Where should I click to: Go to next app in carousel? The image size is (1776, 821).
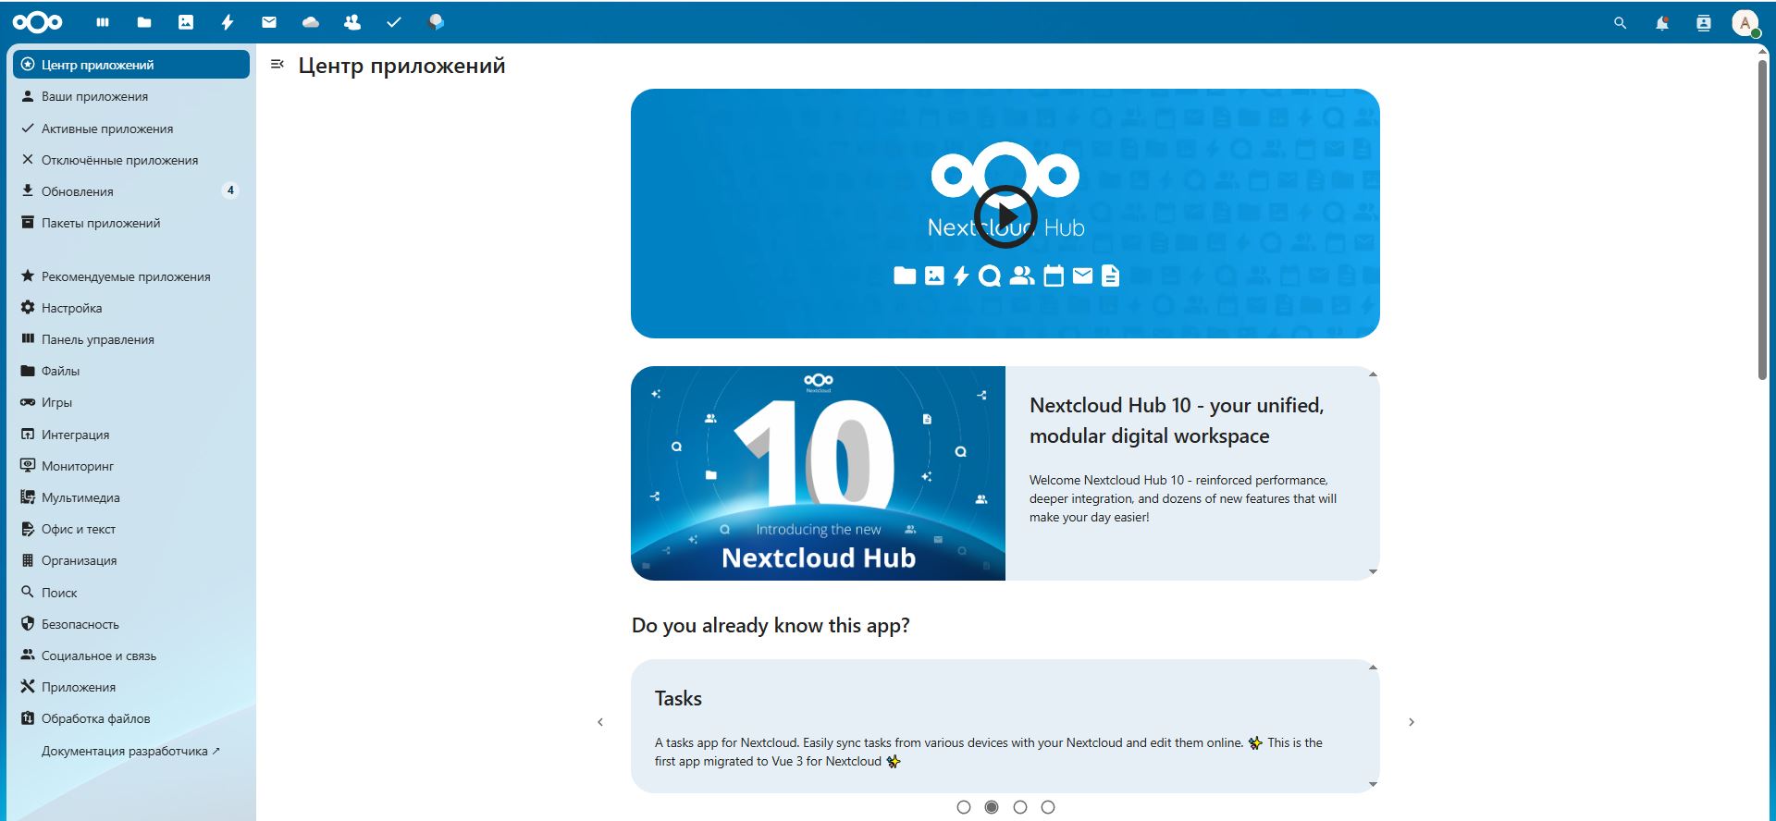pos(1412,722)
